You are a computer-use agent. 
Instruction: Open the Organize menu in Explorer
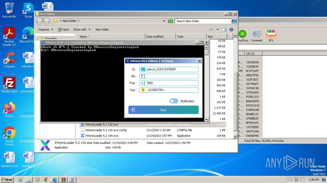click(45, 29)
